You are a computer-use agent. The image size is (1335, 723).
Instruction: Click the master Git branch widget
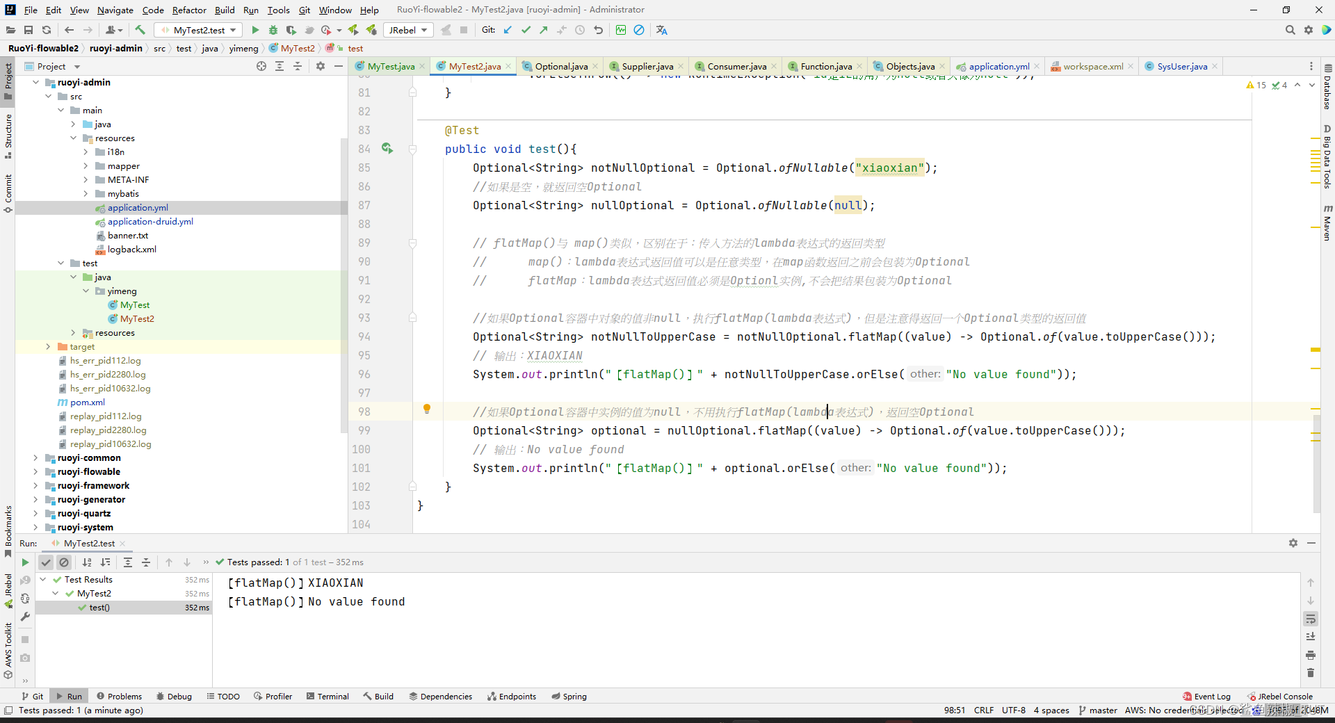pos(1097,710)
